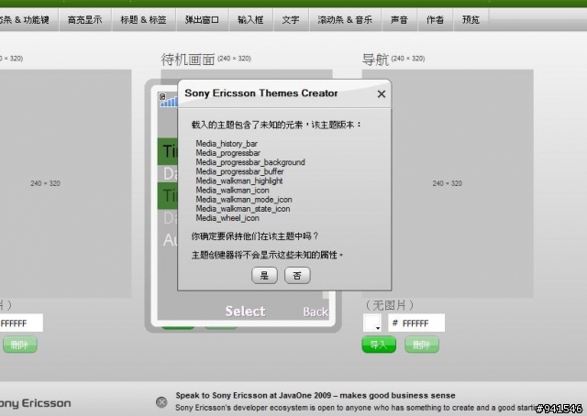Click the Sony Ericsson logo in footer
Viewport: 587px width, 416px height.
point(36,403)
